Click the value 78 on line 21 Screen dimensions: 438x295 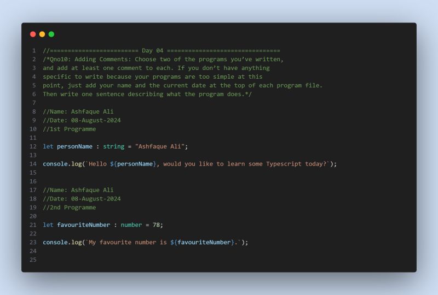pos(156,225)
